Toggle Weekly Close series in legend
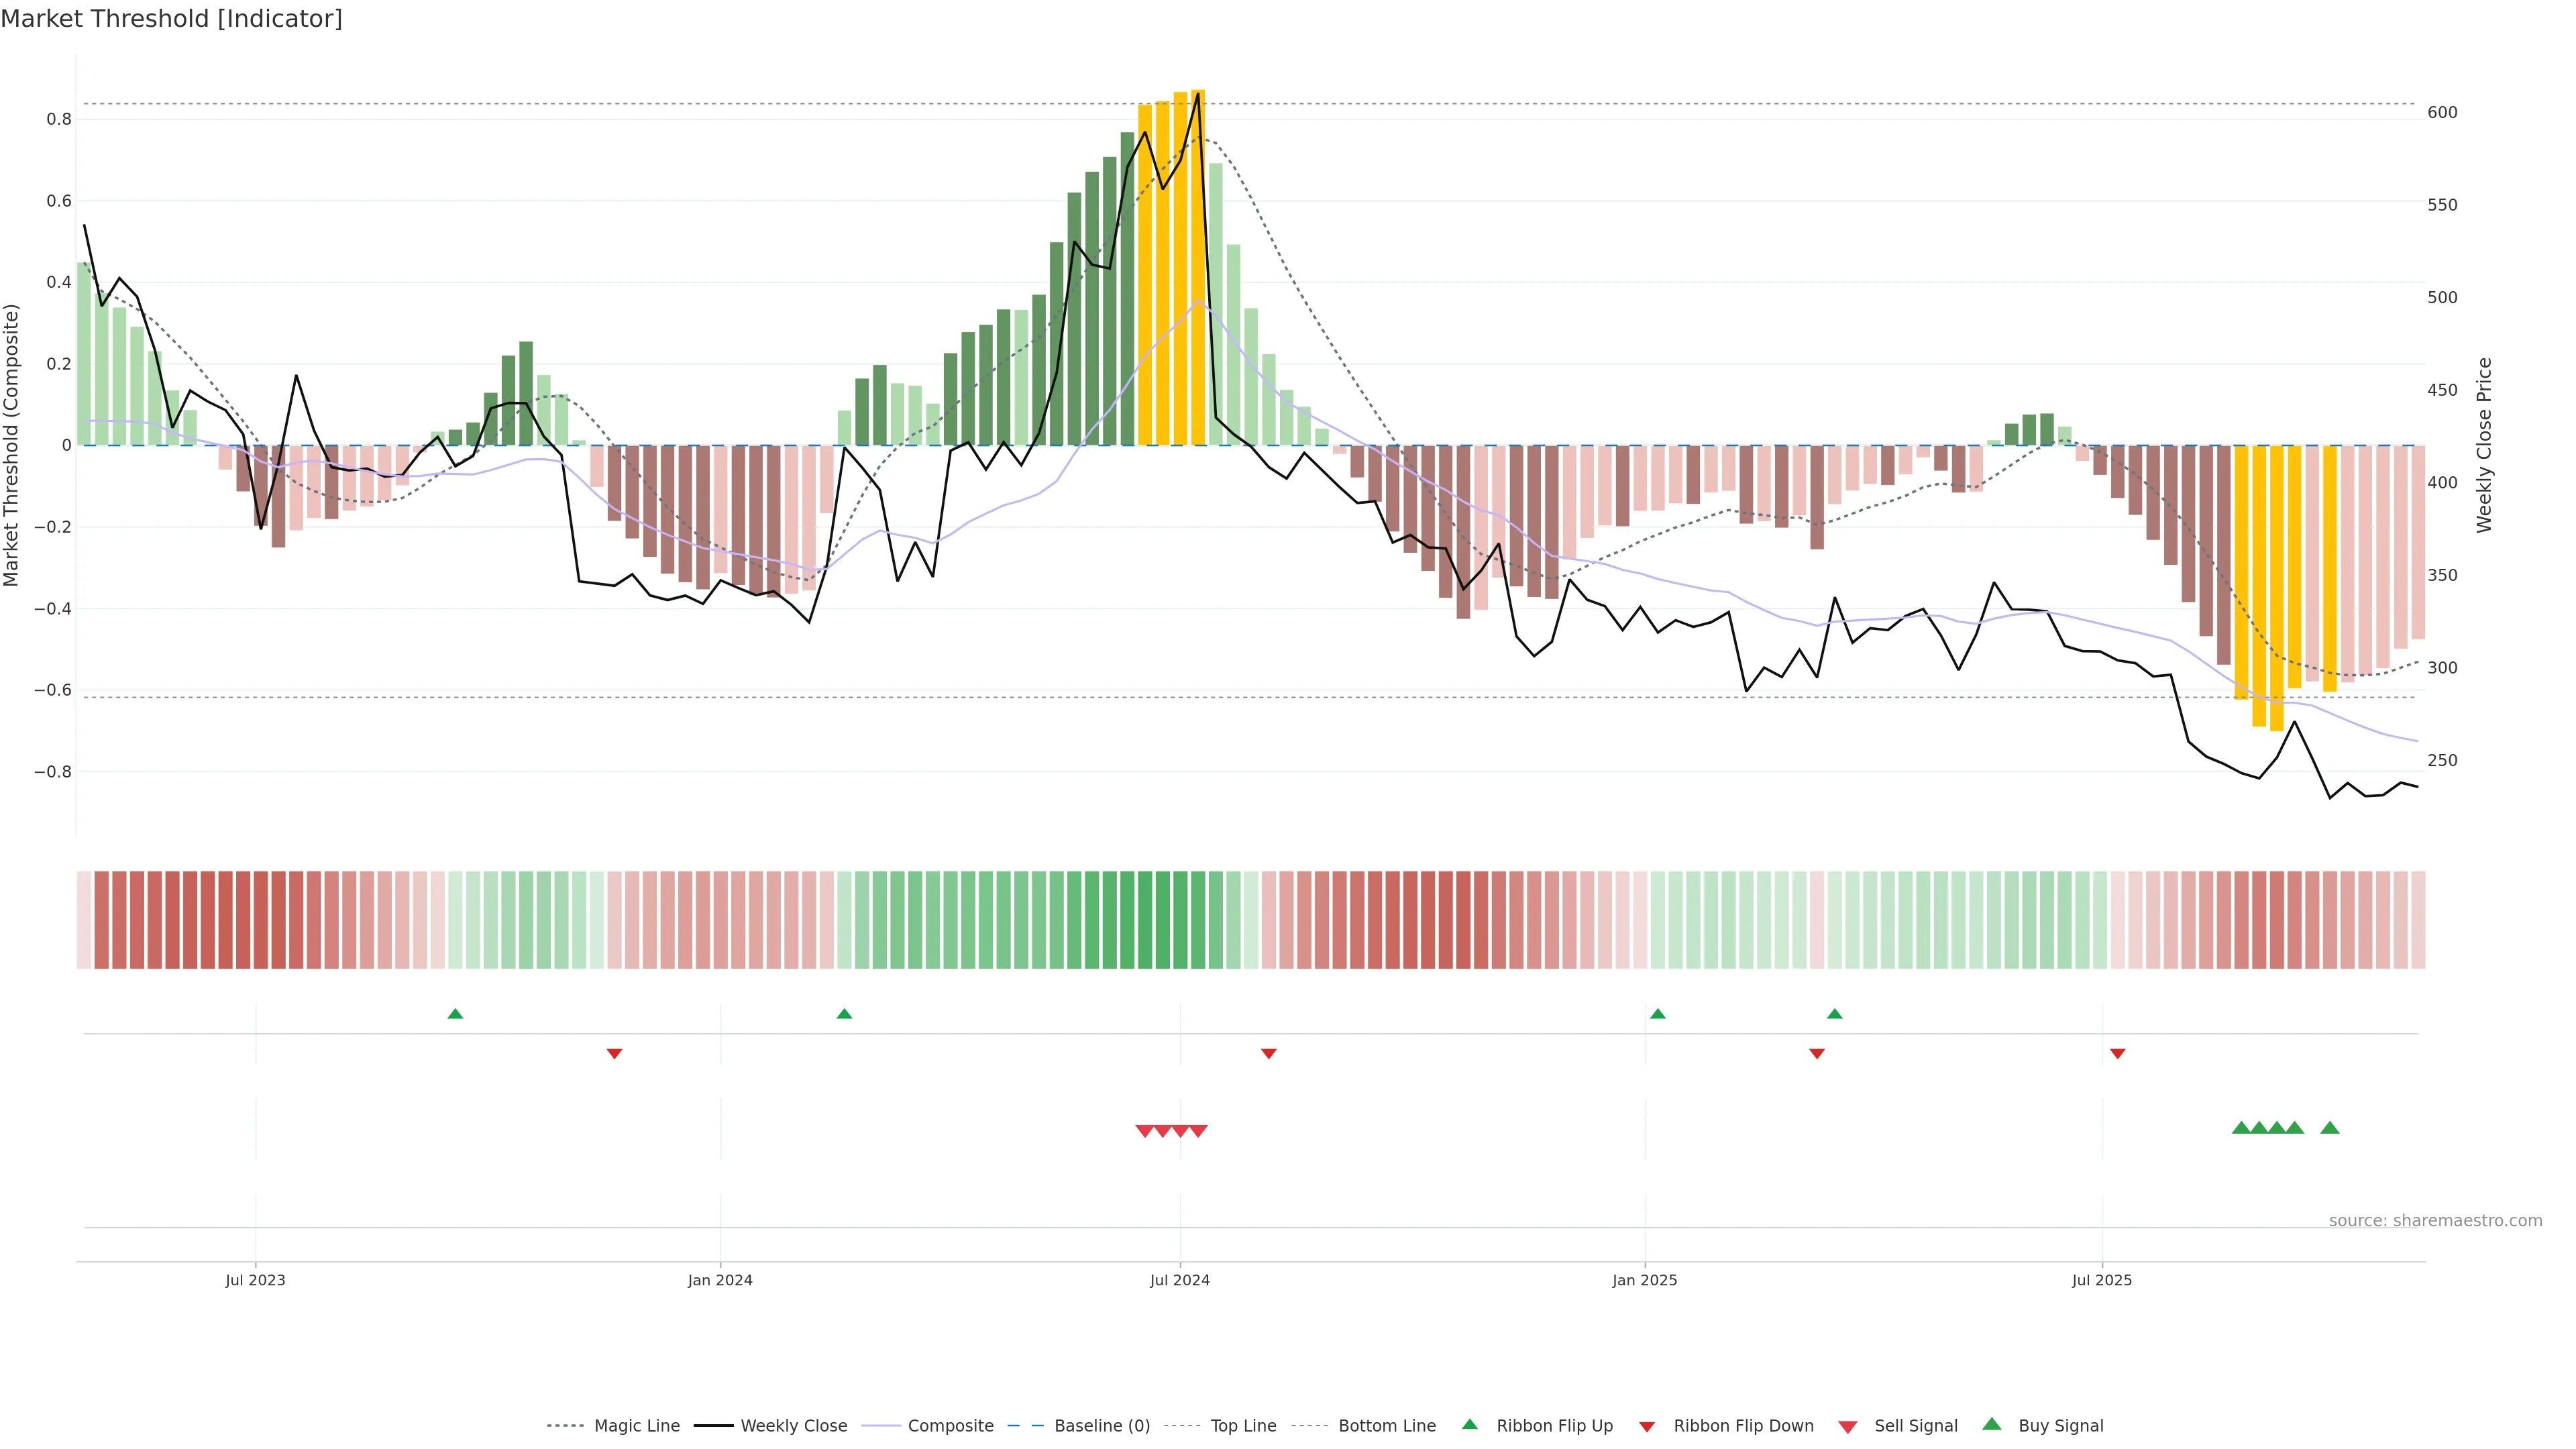2576x1449 pixels. (793, 1426)
